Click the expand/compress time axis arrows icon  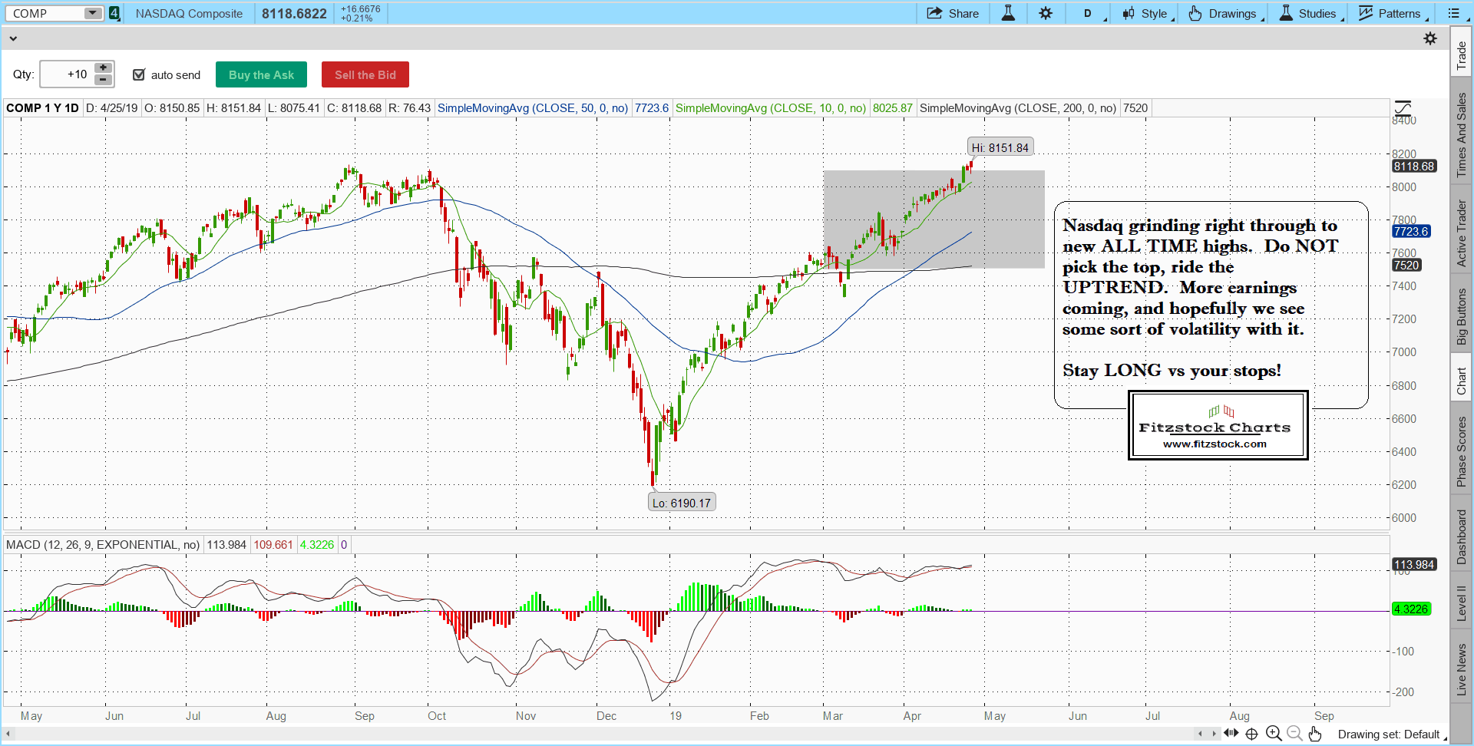pyautogui.click(x=1231, y=734)
